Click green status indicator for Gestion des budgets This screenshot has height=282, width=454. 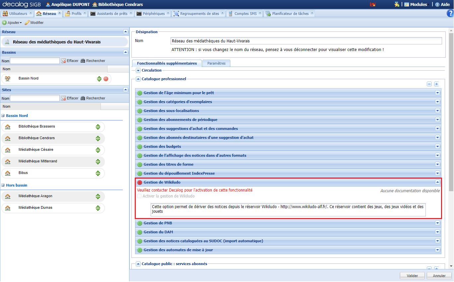pos(140,147)
